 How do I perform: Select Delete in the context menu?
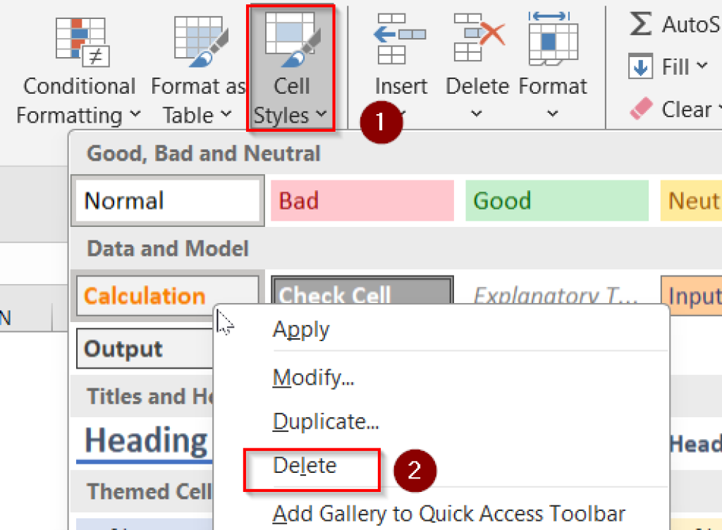click(305, 465)
